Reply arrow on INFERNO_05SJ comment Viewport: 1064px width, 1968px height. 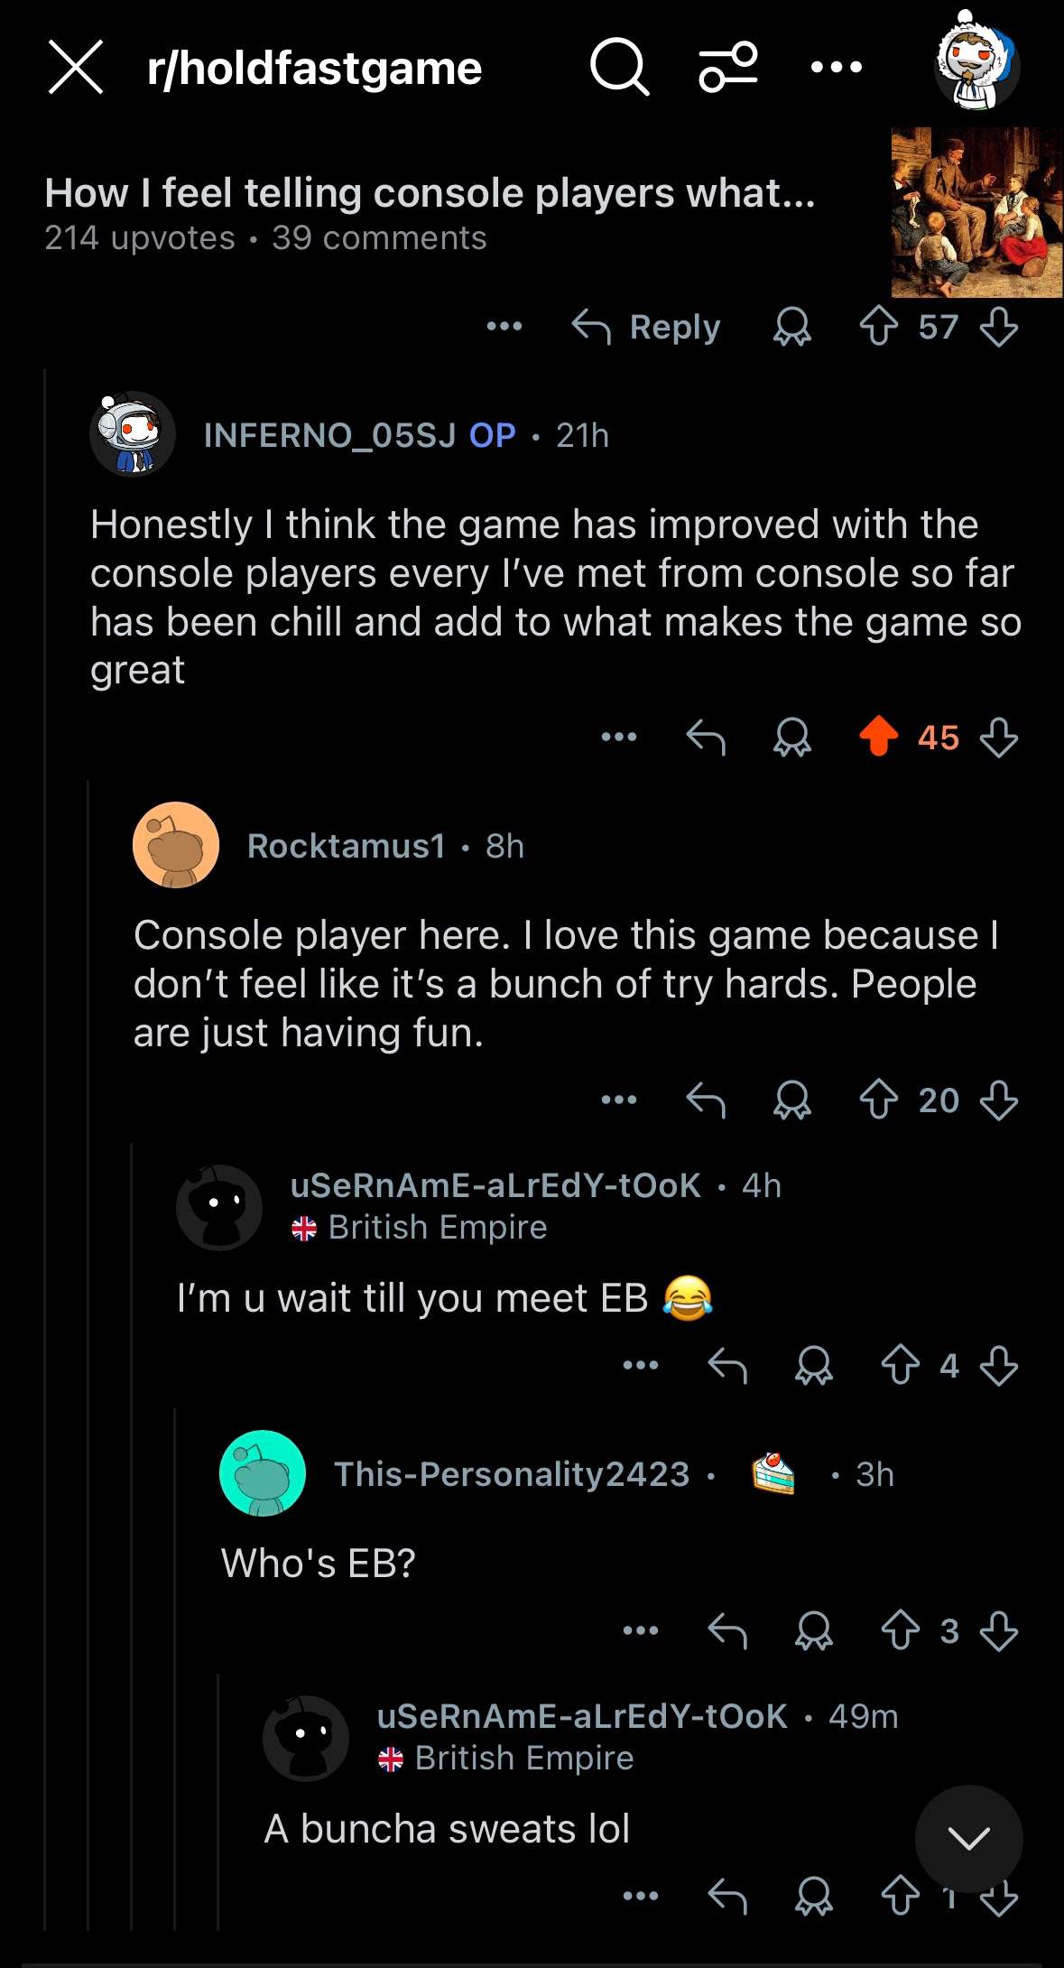click(x=706, y=738)
